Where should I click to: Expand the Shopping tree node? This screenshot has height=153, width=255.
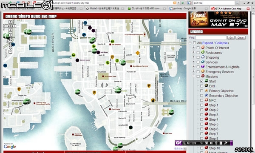(193, 57)
